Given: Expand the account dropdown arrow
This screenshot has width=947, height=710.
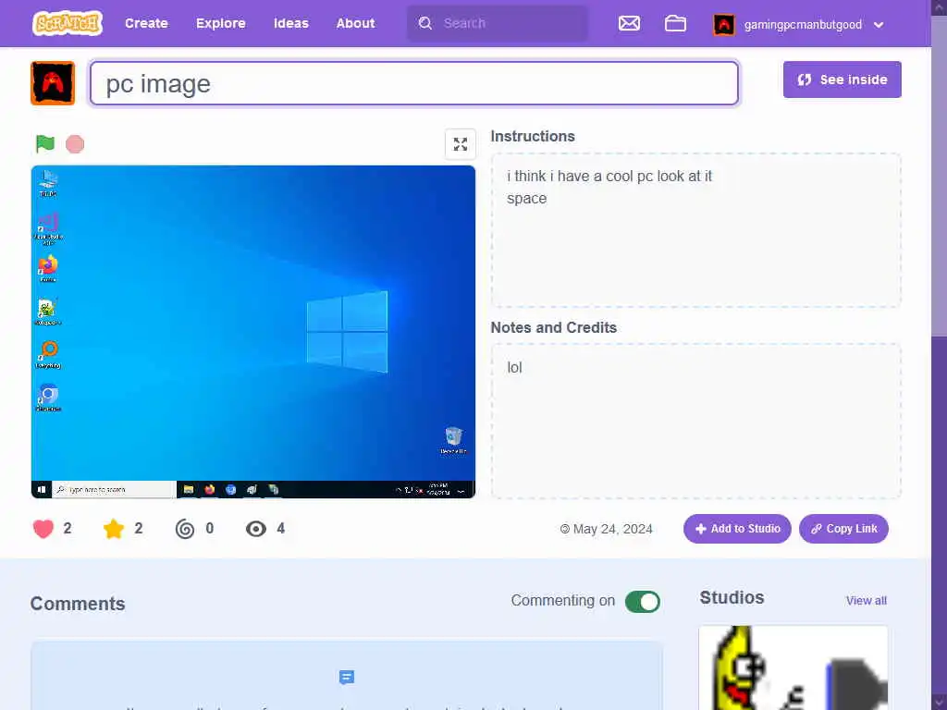Looking at the screenshot, I should coord(879,25).
